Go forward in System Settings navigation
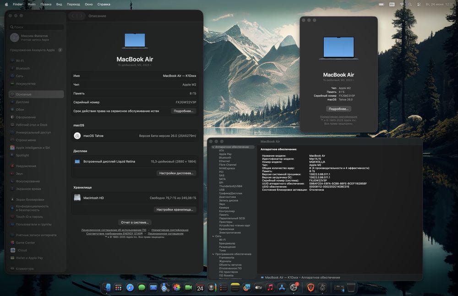This screenshot has height=296, width=458. pyautogui.click(x=81, y=16)
